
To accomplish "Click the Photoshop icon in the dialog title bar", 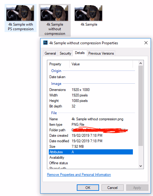I will (45, 43).
